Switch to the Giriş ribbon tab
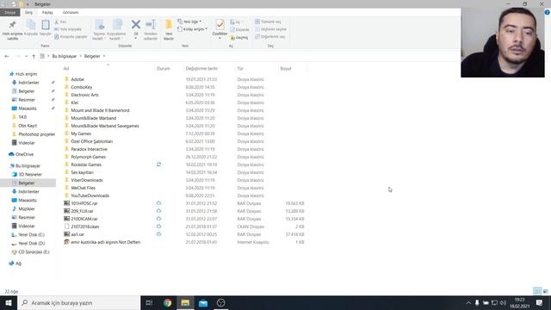The height and width of the screenshot is (310, 551). 28,12
